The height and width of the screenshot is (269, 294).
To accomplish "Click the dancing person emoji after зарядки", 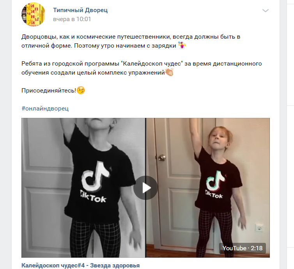I will pyautogui.click(x=182, y=45).
